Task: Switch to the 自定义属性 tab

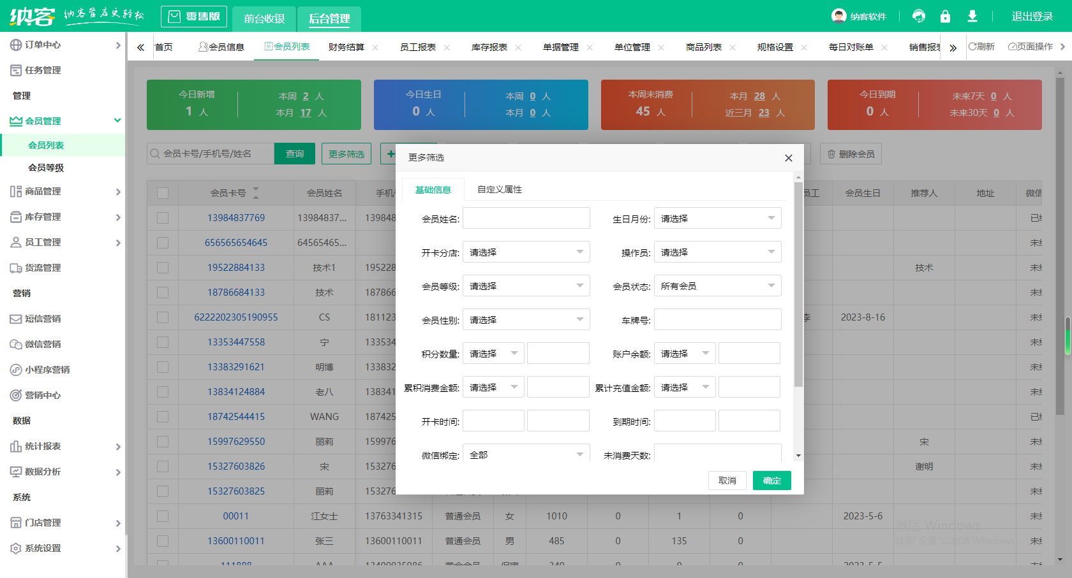Action: pyautogui.click(x=499, y=190)
